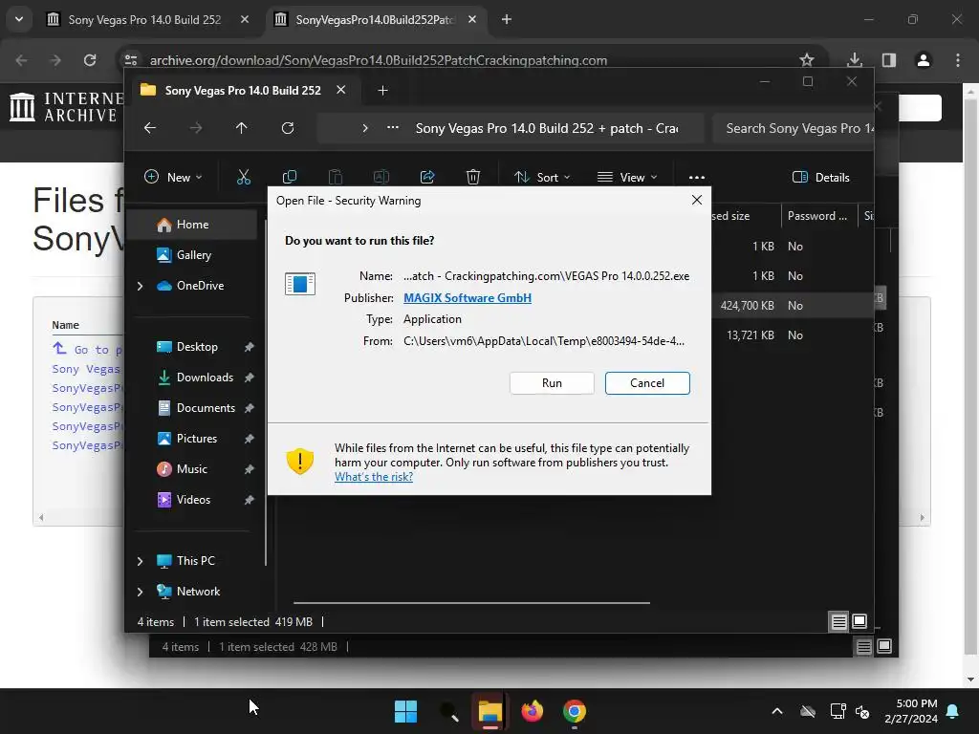Screen dimensions: 979x734
Task: Close the Sony Vegas Pro Explorer tab
Action: pos(341,90)
